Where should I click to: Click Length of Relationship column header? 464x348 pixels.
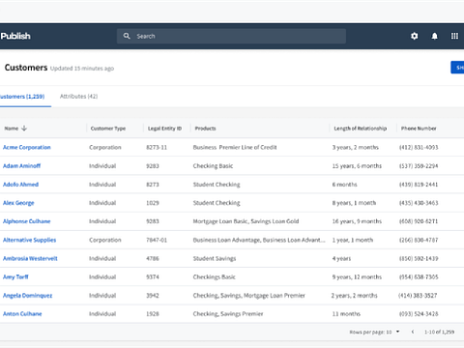361,129
